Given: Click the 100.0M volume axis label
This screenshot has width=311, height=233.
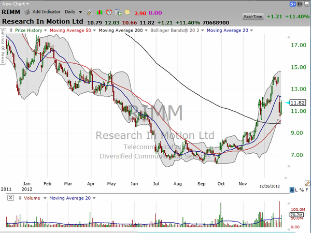Looking at the screenshot, I should [x=298, y=209].
